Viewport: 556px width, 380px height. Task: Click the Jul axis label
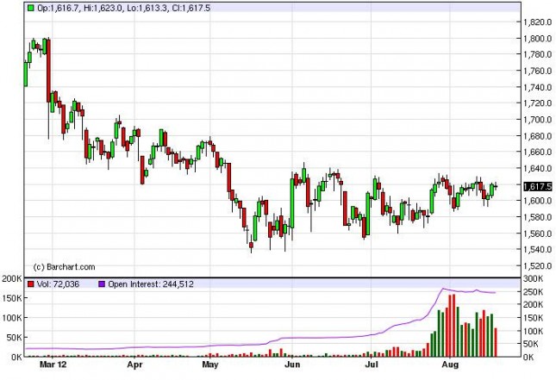tap(372, 364)
